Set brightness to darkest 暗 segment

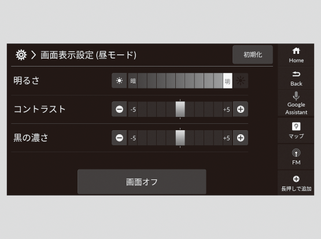pyautogui.click(x=132, y=80)
